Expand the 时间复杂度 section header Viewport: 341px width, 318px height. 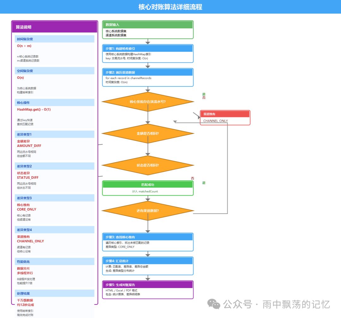click(54, 38)
